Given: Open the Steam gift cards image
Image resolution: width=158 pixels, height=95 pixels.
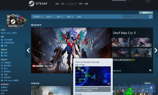Looking at the screenshot, I should click(17, 21).
